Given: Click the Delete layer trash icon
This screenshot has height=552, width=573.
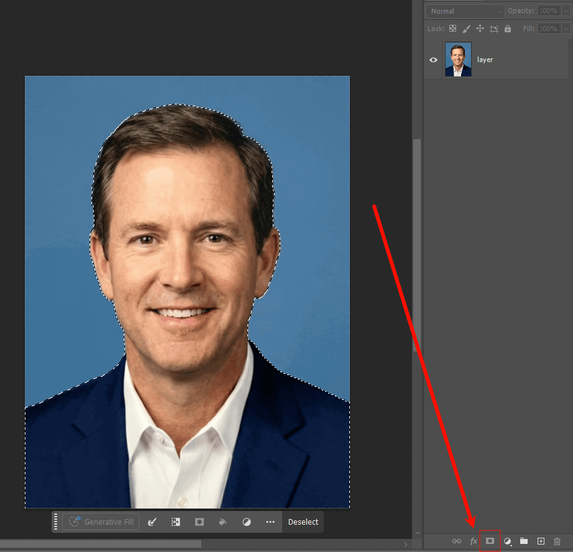Looking at the screenshot, I should point(557,541).
